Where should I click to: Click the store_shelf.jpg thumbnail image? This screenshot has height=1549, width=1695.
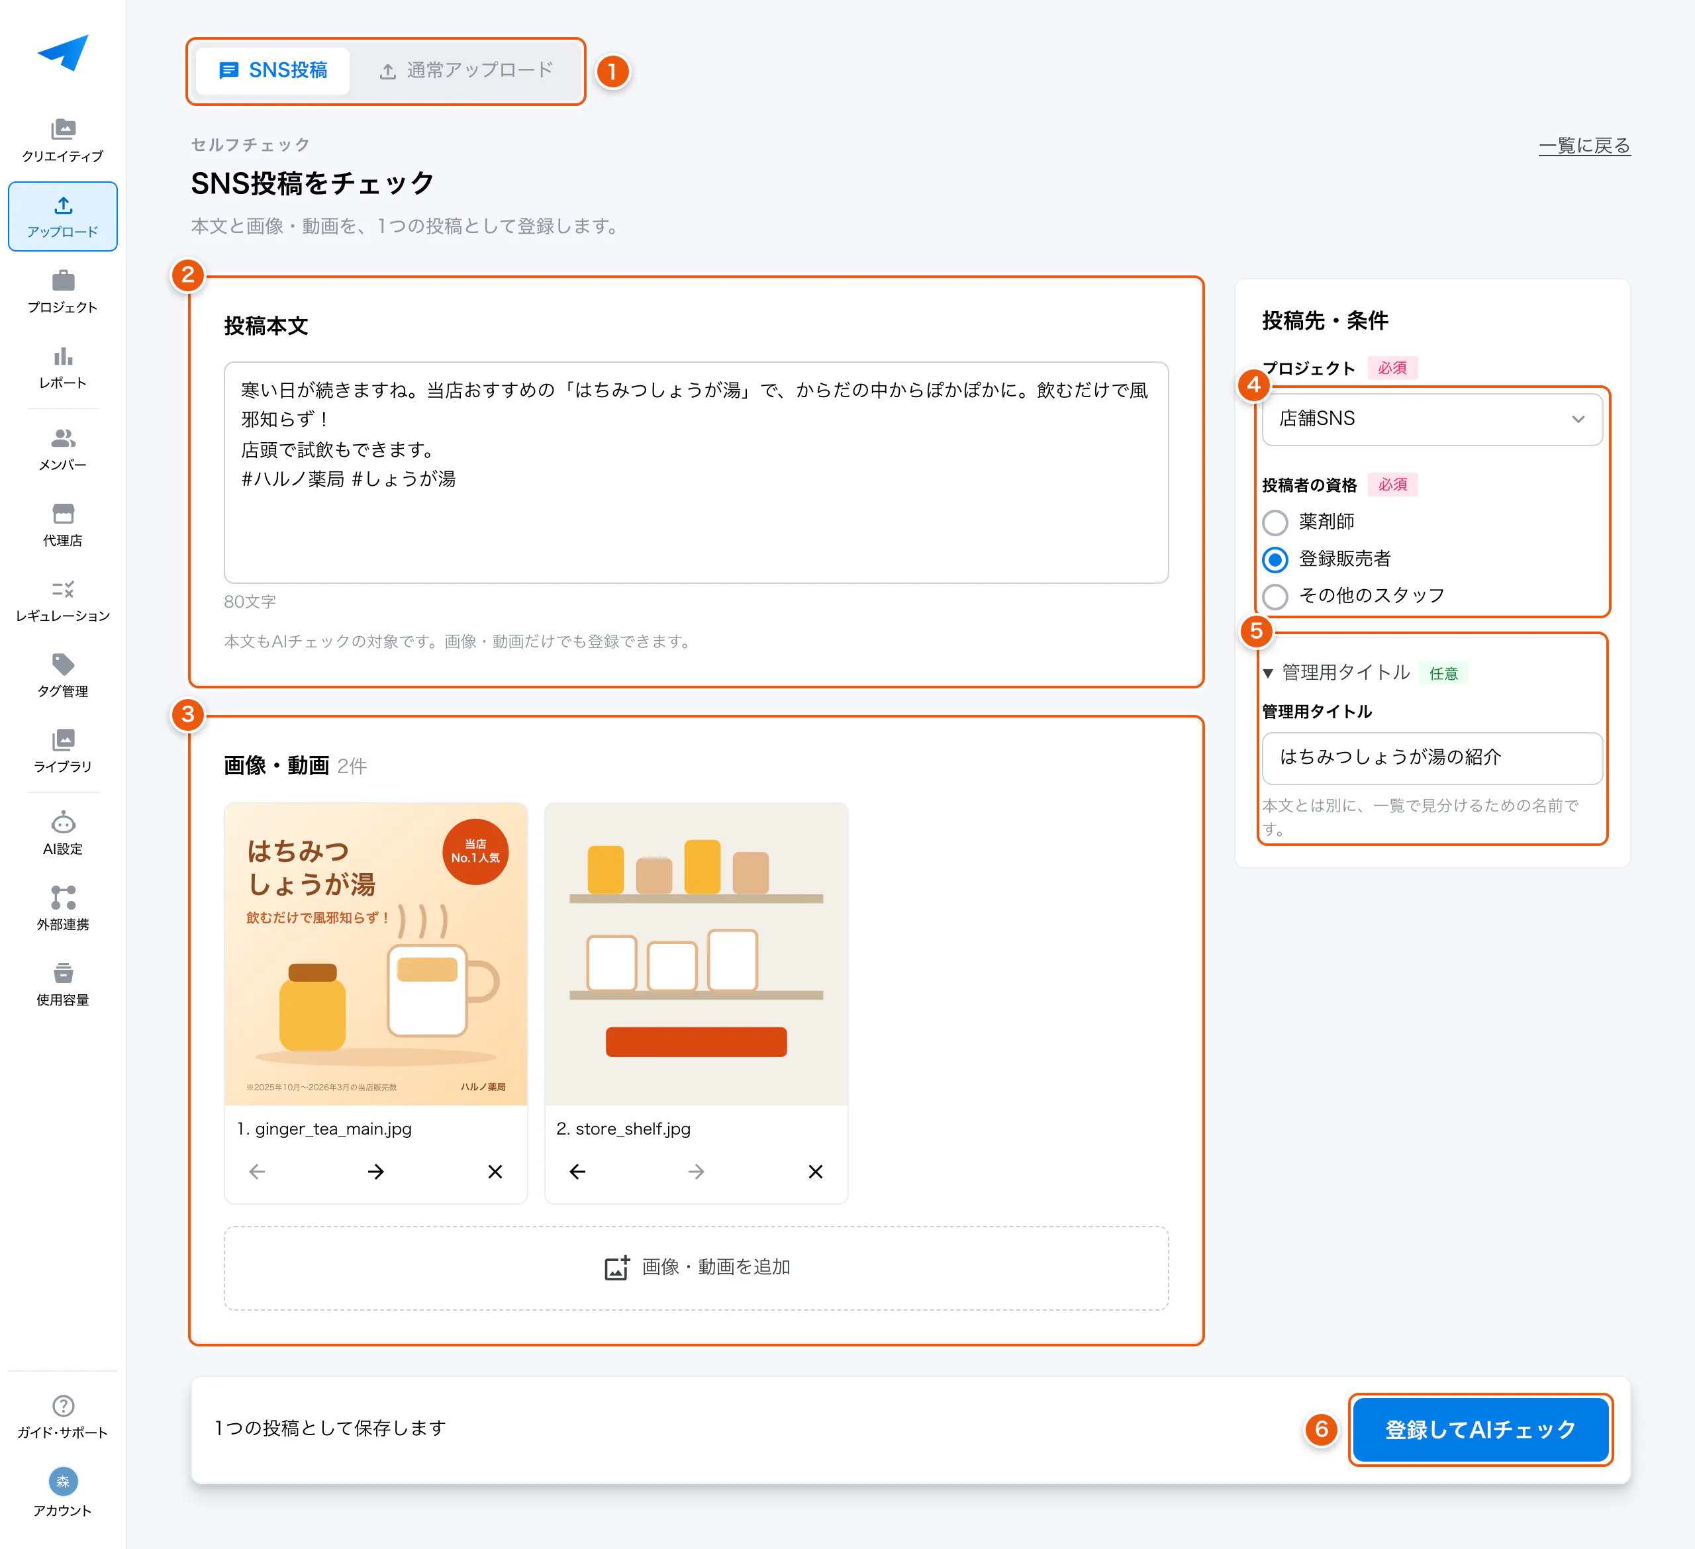tap(696, 953)
